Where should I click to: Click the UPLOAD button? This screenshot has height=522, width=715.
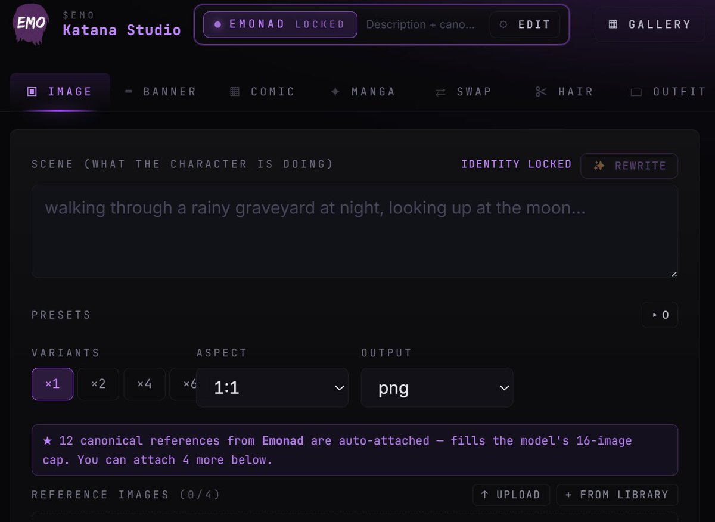point(511,495)
